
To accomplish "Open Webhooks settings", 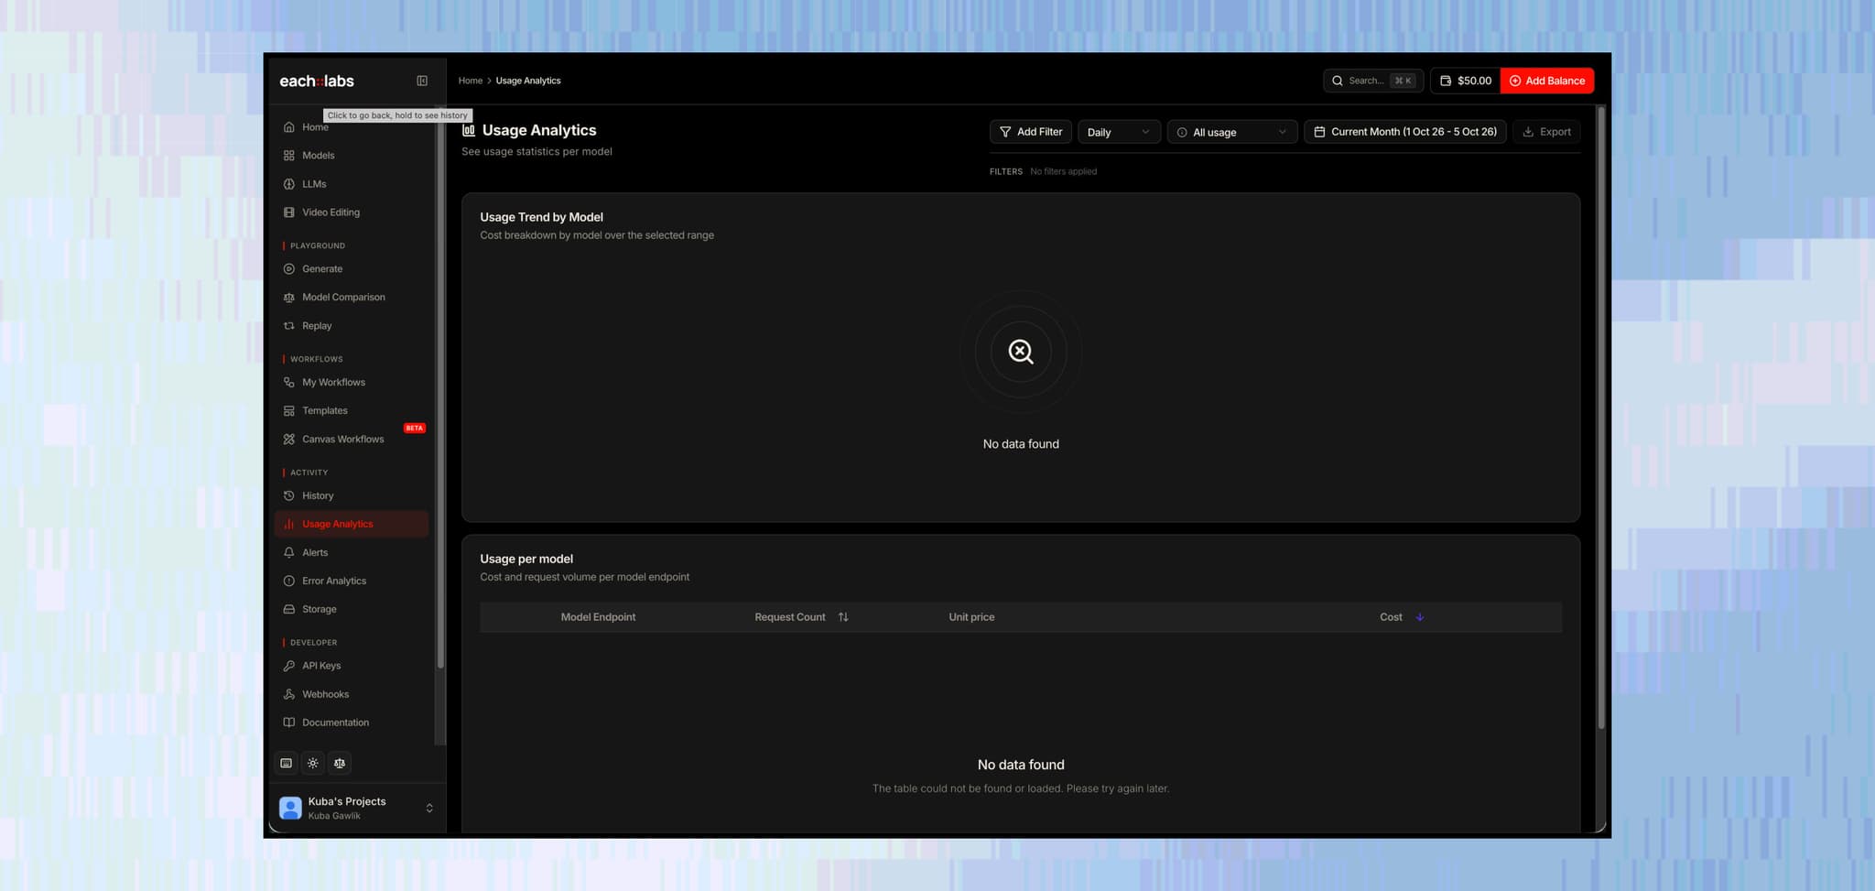I will 352,695.
